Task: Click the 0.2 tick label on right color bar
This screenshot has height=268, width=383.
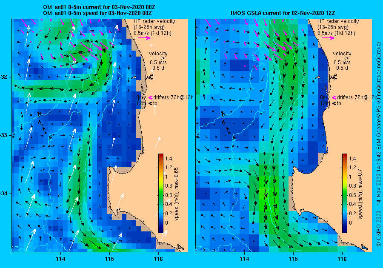Action: coord(353,213)
